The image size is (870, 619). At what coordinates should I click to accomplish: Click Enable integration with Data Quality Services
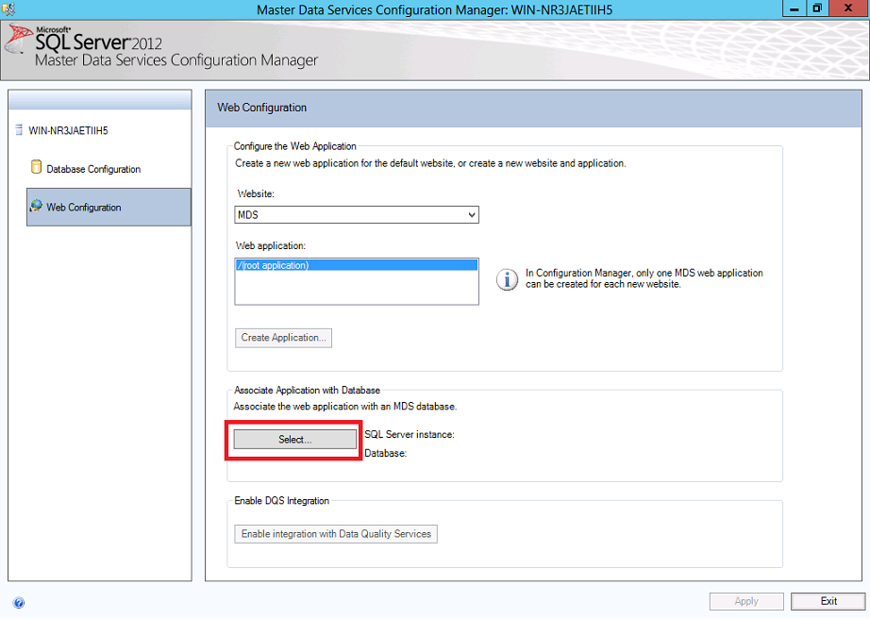point(336,534)
